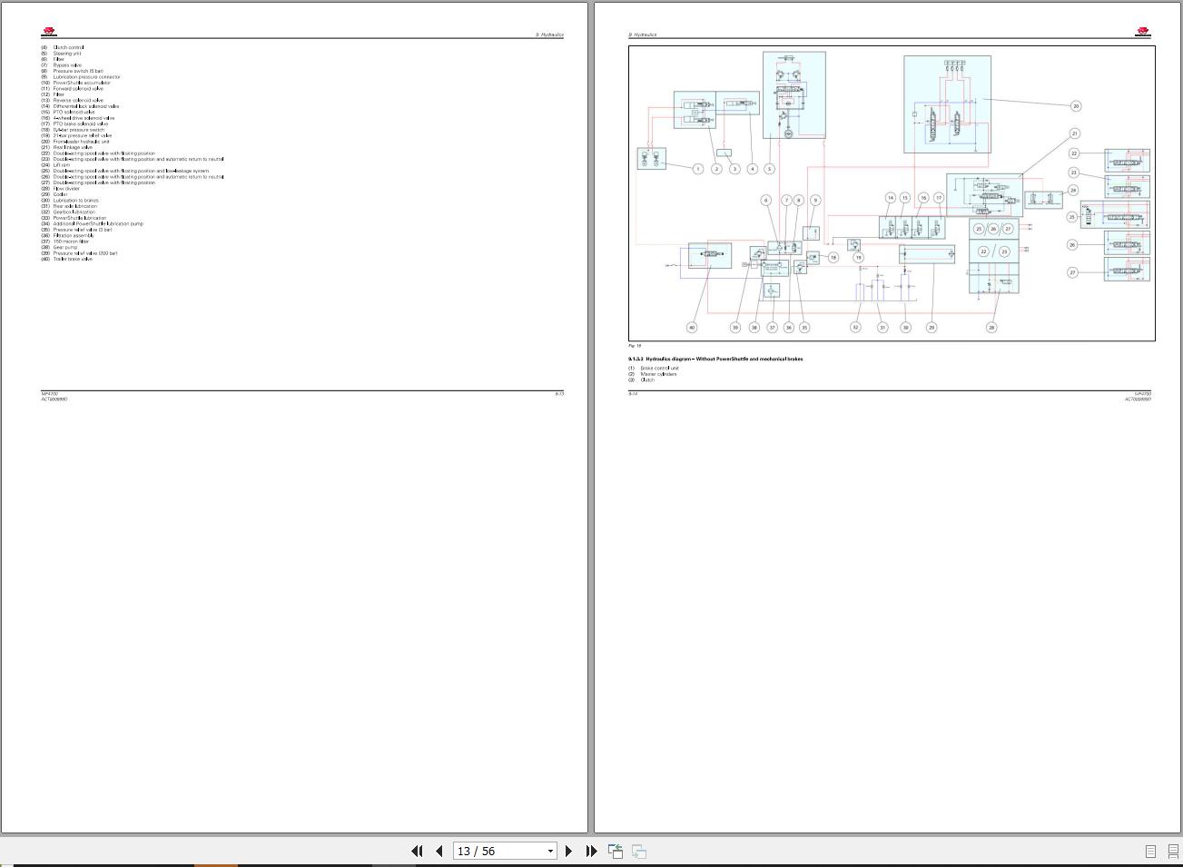This screenshot has height=867, width=1183.
Task: Click 'Lift ram' legend entry
Action: 61,165
